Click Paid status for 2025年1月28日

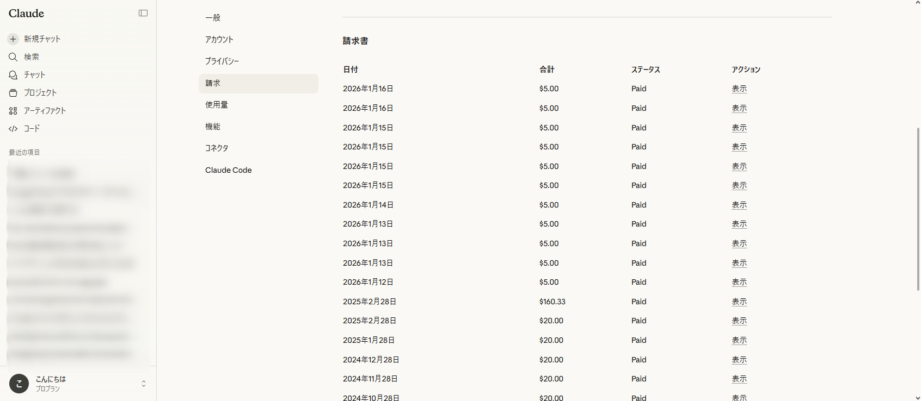click(639, 340)
